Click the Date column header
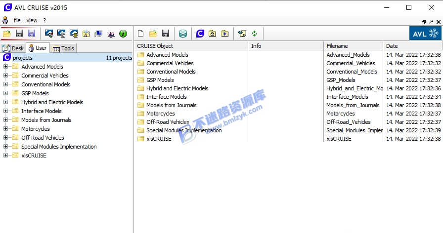 point(412,46)
